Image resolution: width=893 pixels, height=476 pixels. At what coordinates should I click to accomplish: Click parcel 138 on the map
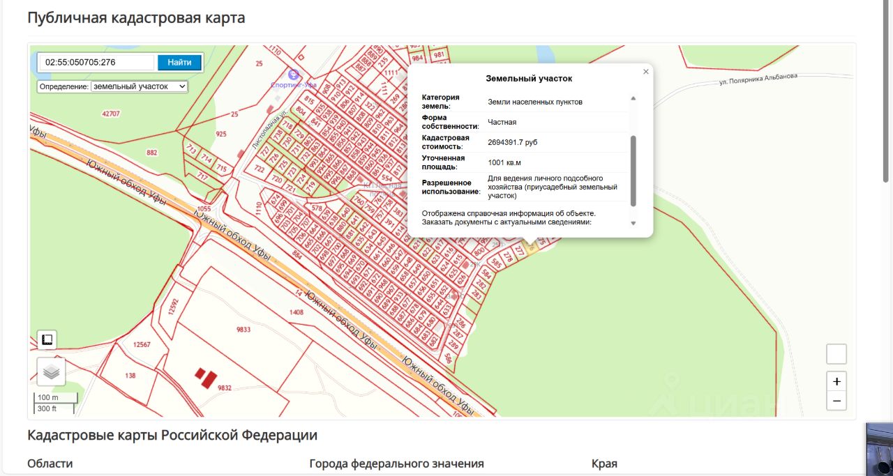tap(130, 376)
